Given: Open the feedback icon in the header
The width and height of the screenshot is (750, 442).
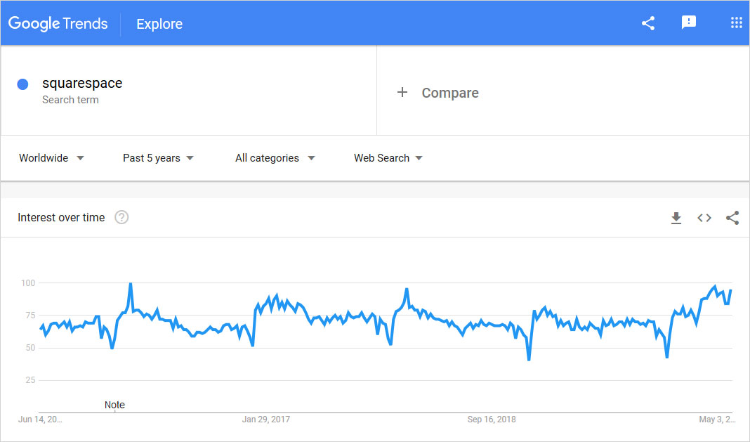Looking at the screenshot, I should pyautogui.click(x=689, y=23).
